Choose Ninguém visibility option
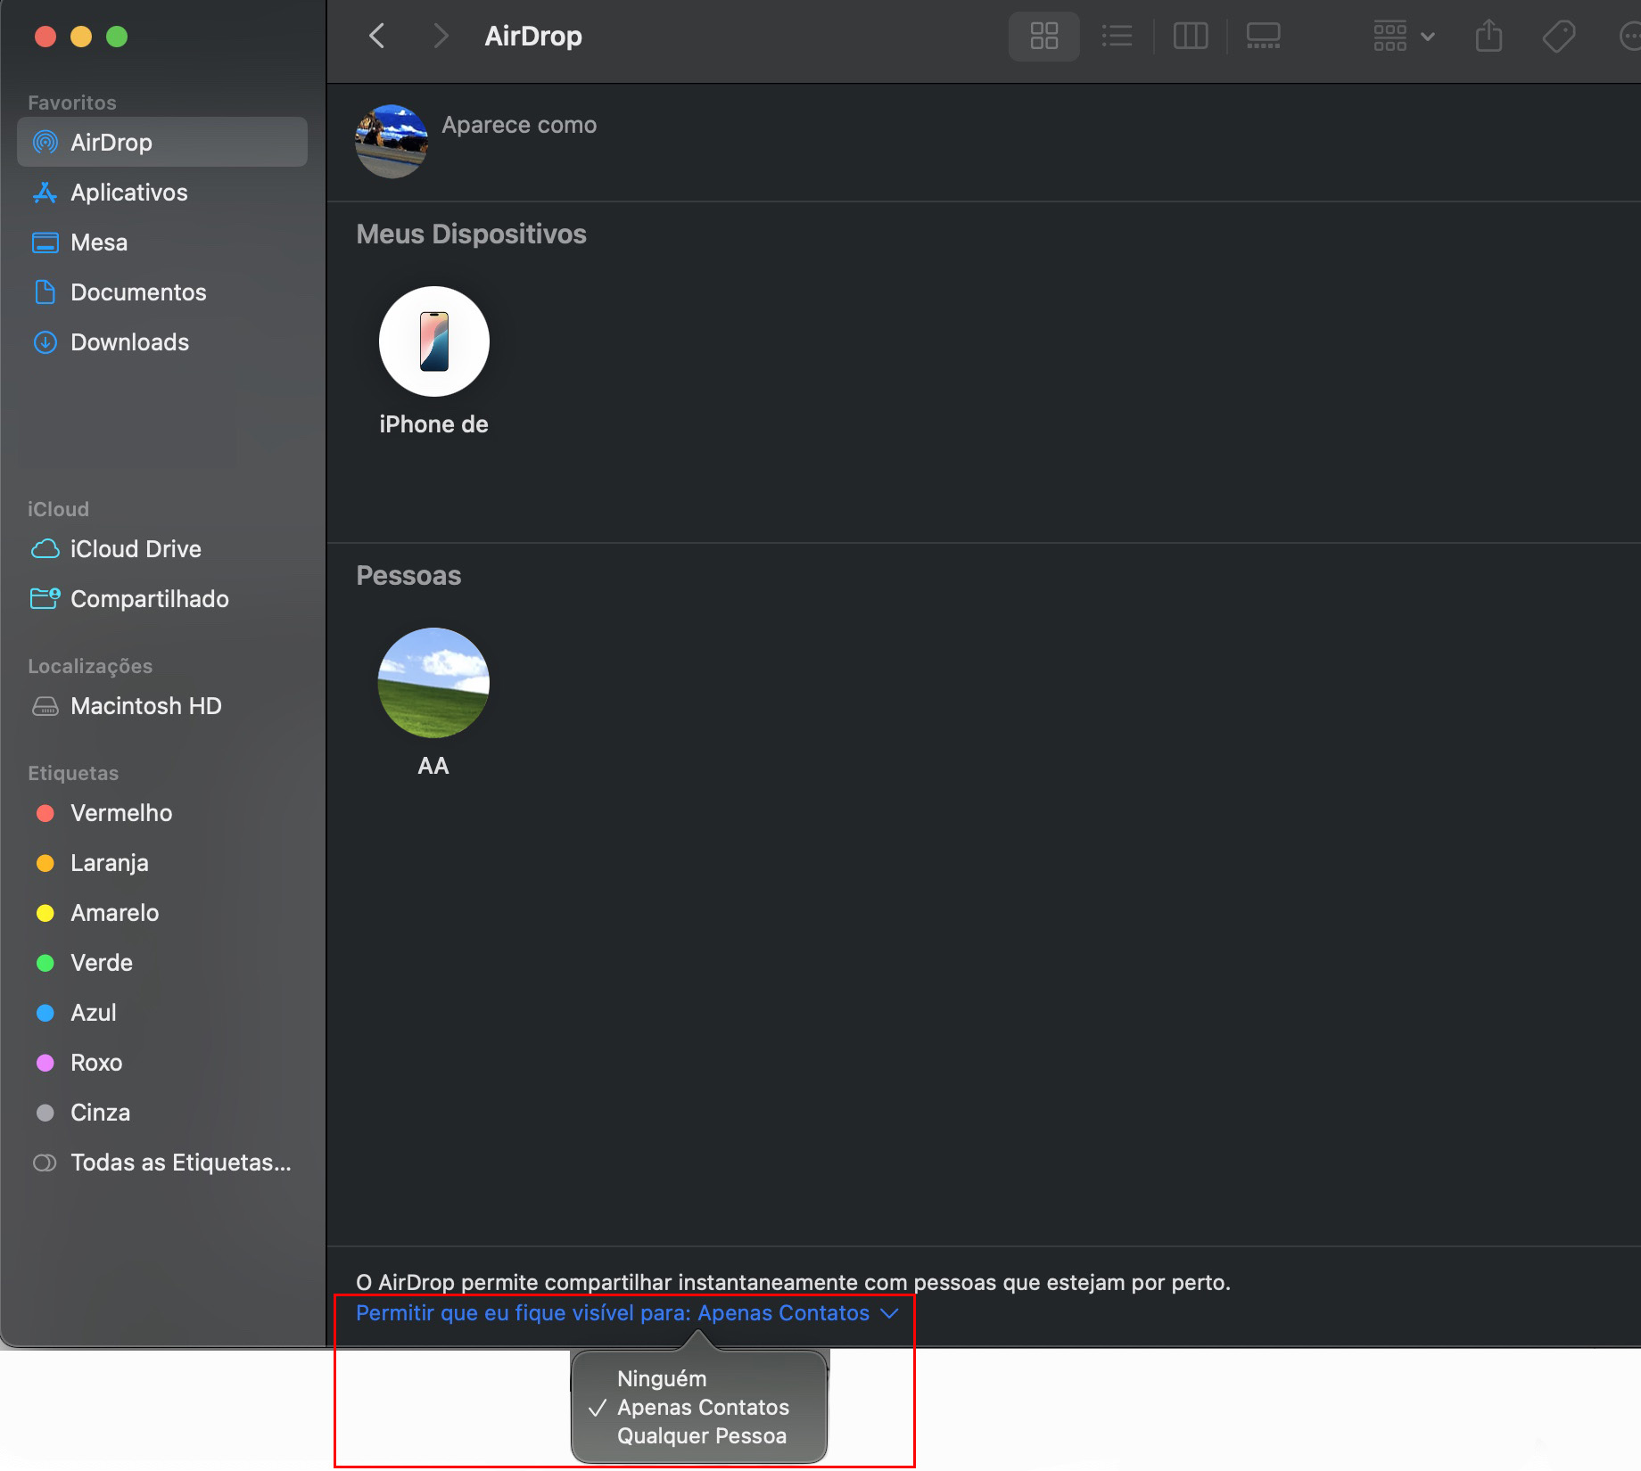The image size is (1641, 1471). [662, 1378]
